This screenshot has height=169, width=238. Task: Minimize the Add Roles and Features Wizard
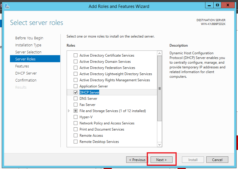(209, 5)
